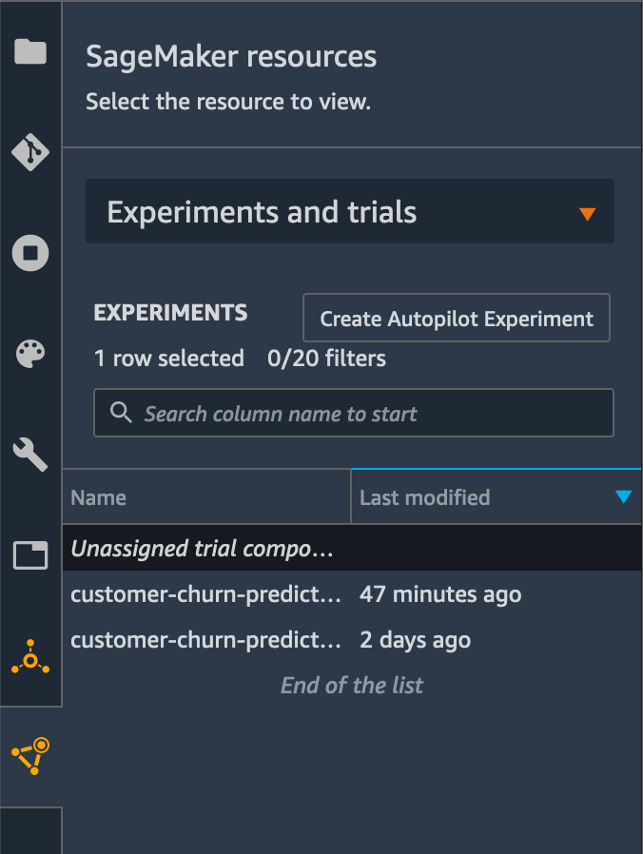Toggle sort arrow on Last modified
Viewport: 643px width, 854px height.
[623, 496]
